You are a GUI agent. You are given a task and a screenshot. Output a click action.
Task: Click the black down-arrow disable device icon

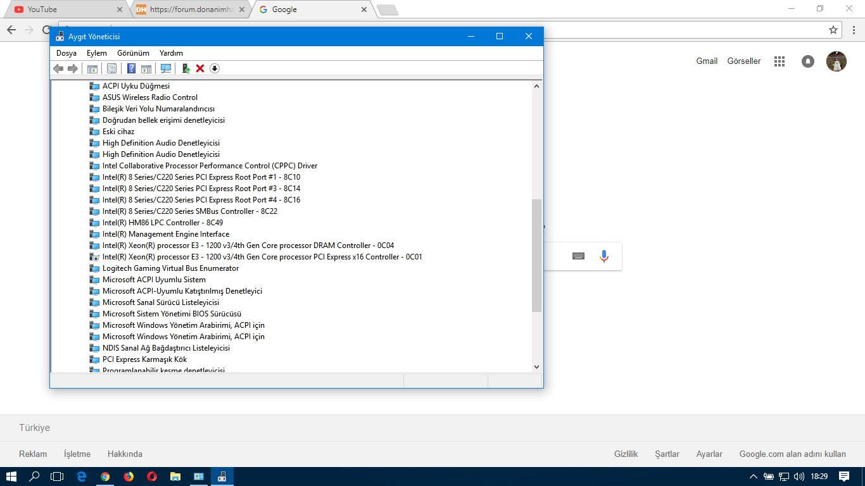(x=215, y=68)
